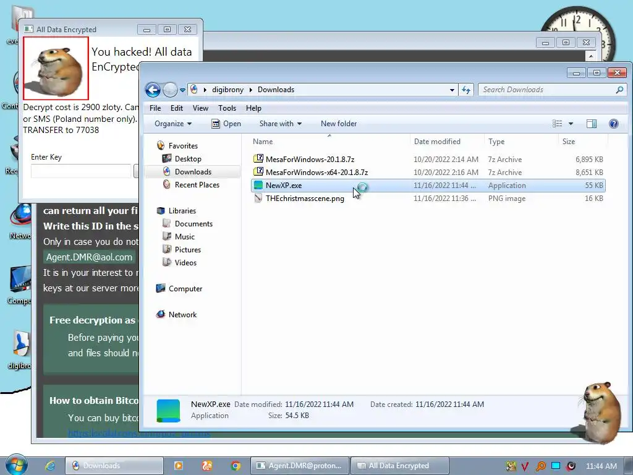This screenshot has width=633, height=475.
Task: Click the blue Help question mark icon
Action: pos(614,124)
